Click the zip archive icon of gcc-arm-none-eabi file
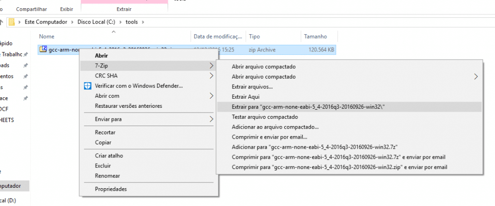Screen dimensions: 495x206 click(44, 49)
